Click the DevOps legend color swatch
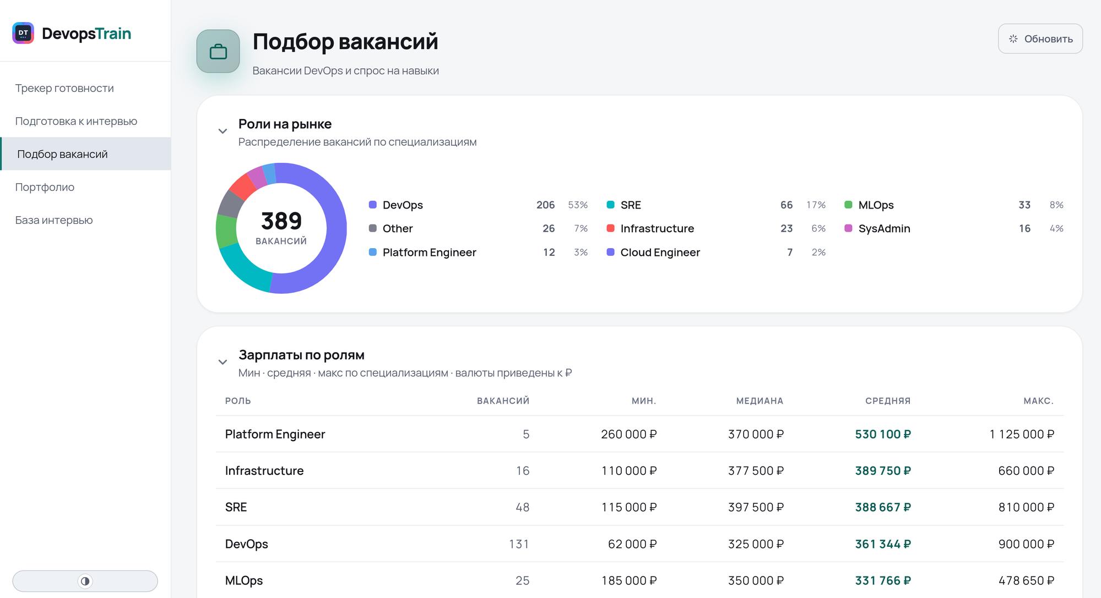 [373, 205]
